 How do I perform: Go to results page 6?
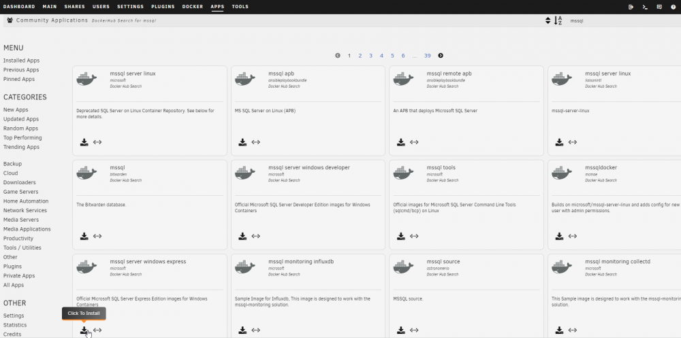pyautogui.click(x=403, y=56)
